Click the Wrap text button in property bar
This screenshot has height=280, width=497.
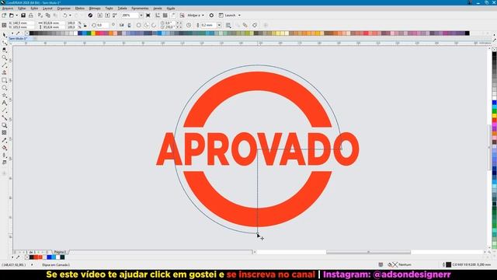click(228, 25)
